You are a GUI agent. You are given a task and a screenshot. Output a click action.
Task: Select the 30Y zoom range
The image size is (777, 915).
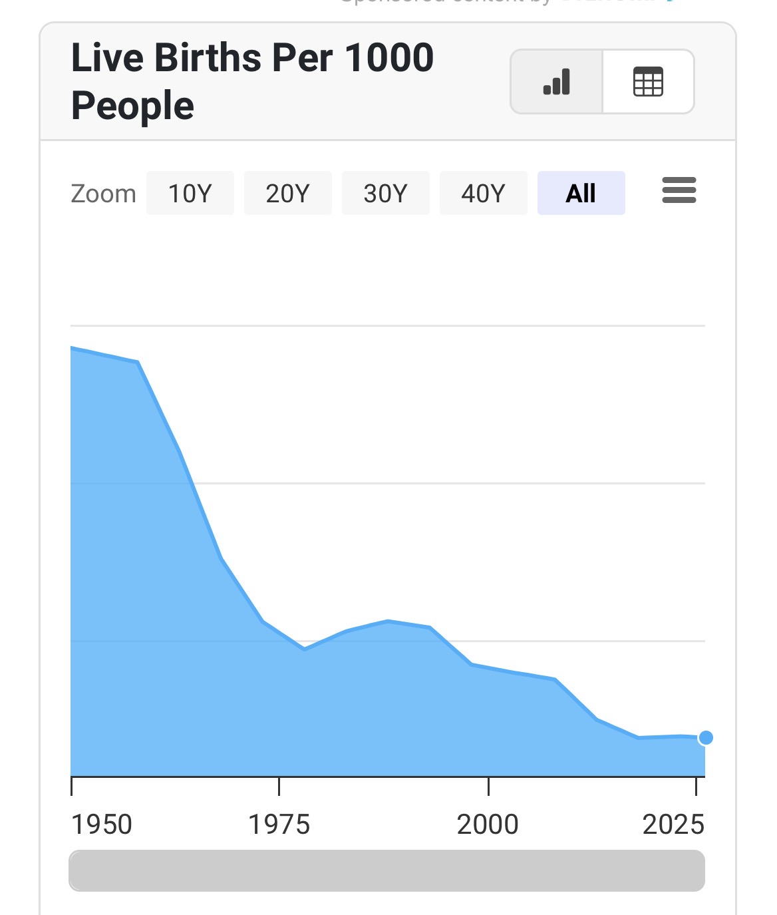(x=386, y=193)
